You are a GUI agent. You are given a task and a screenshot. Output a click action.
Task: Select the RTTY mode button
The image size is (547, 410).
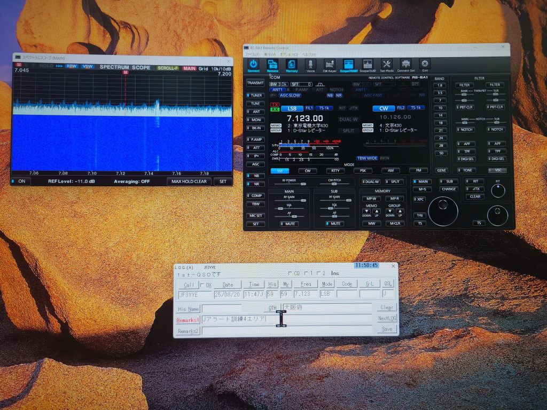click(x=335, y=171)
